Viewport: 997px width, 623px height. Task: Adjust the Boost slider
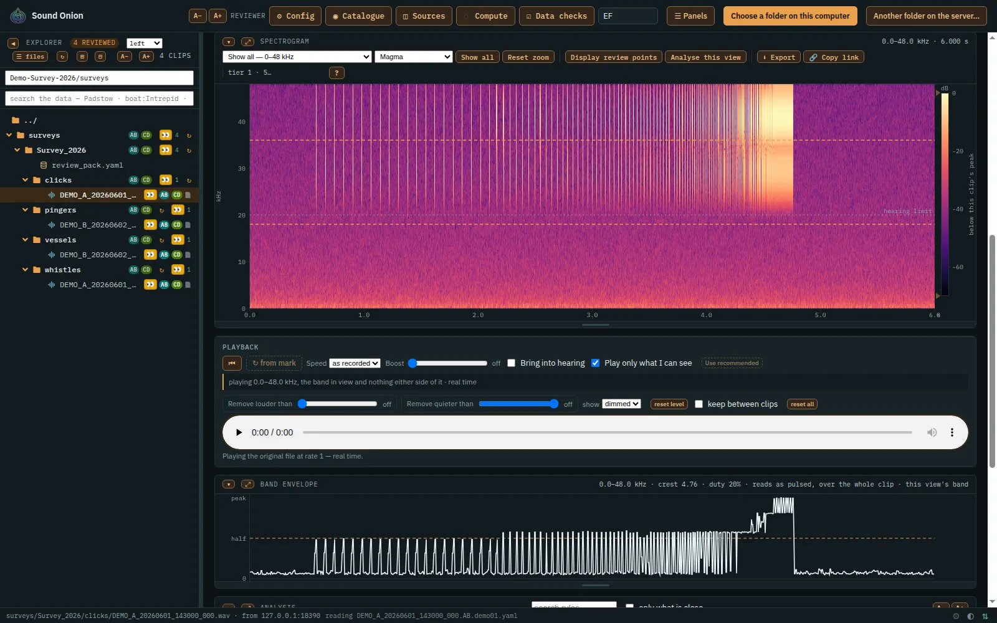pyautogui.click(x=448, y=363)
